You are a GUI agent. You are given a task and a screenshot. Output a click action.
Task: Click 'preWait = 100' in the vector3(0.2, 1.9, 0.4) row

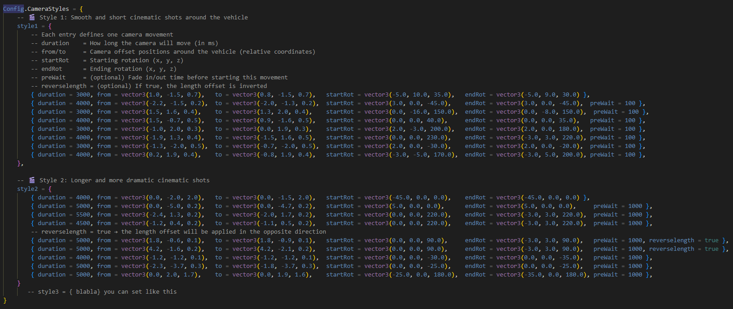pos(613,155)
